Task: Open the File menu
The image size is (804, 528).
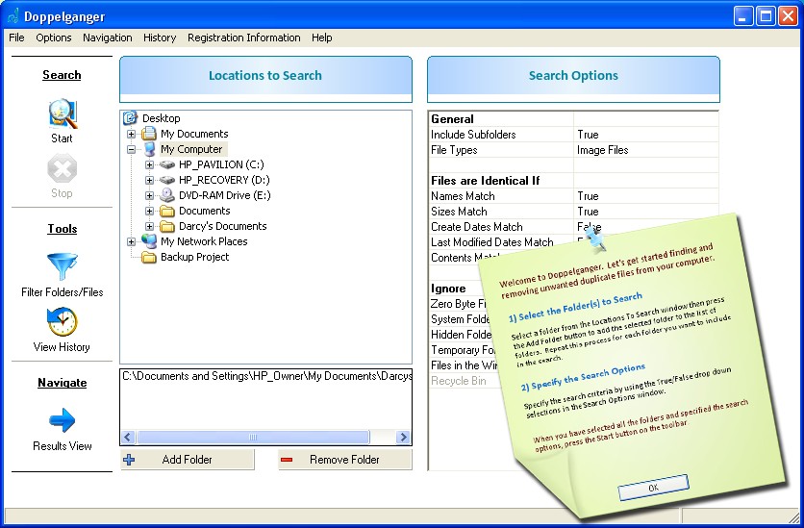Action: click(16, 38)
